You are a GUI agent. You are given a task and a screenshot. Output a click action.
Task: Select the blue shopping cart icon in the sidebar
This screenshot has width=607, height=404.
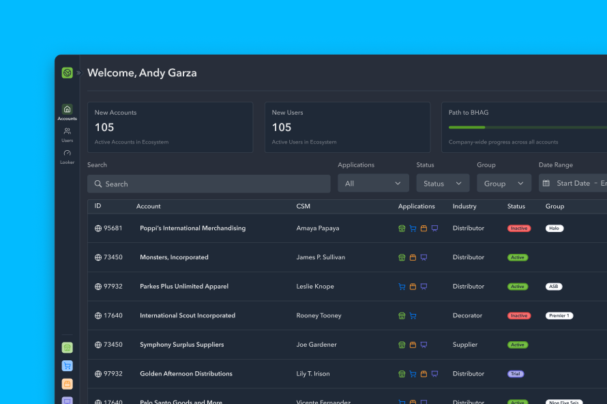67,366
